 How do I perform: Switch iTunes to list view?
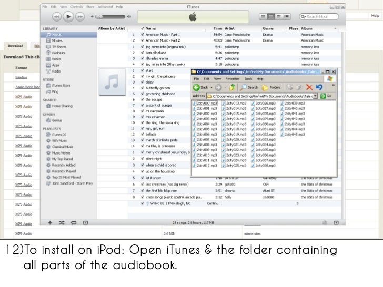coord(263,16)
